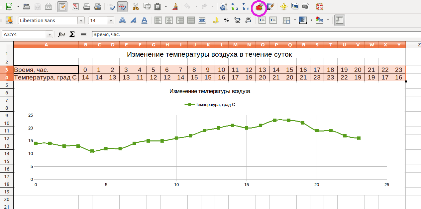Open the Data Sources icon
The height and width of the screenshot is (209, 421).
pyautogui.click(x=306, y=6)
